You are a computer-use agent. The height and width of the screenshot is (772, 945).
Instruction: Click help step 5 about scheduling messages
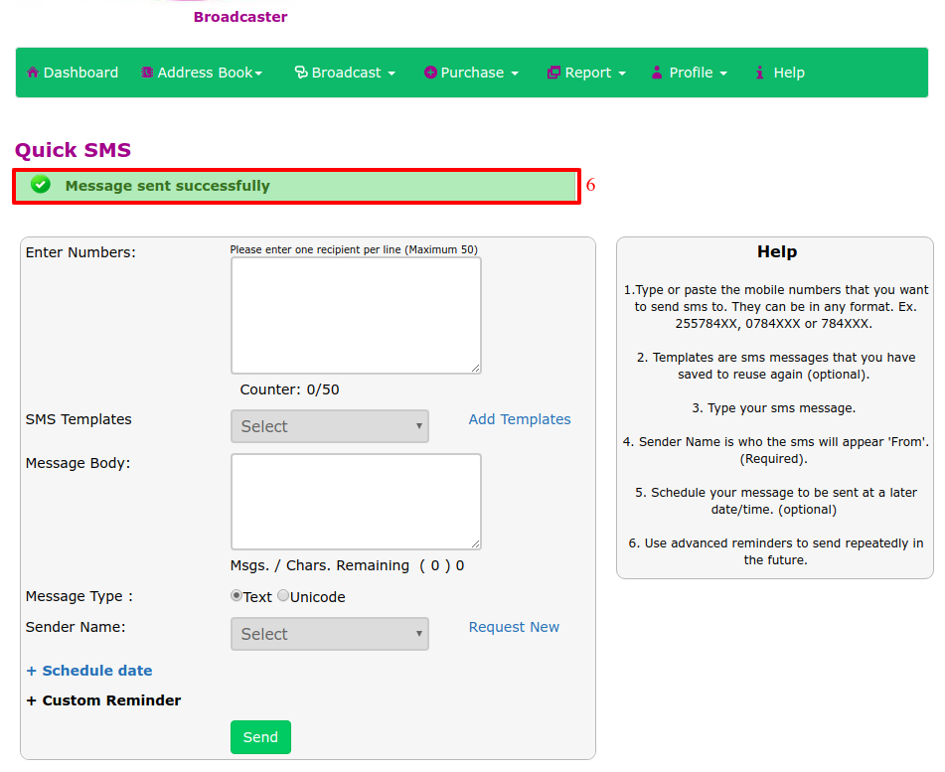(776, 501)
